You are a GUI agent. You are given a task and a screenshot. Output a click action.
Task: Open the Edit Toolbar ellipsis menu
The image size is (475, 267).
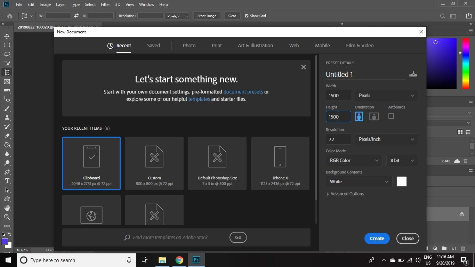[x=7, y=226]
